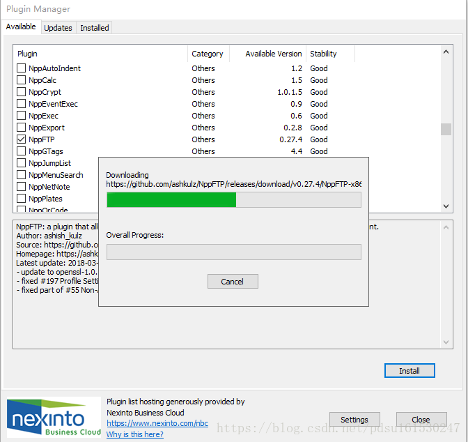Image resolution: width=468 pixels, height=442 pixels.
Task: Click description pane scroll up arrow
Action: click(446, 227)
